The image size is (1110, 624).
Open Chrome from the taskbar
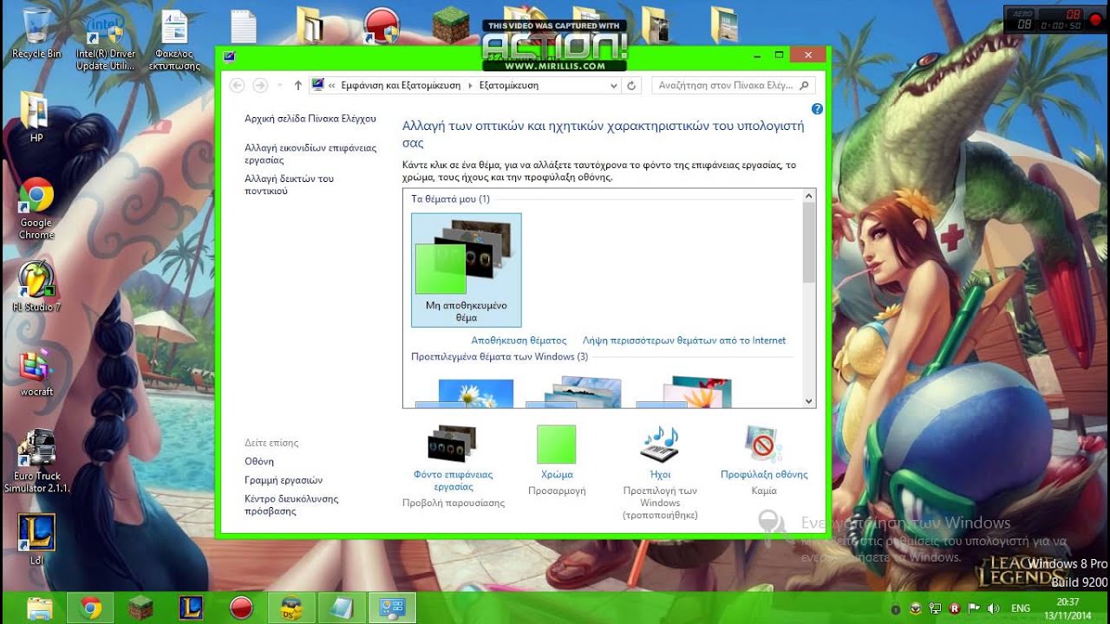tap(90, 608)
